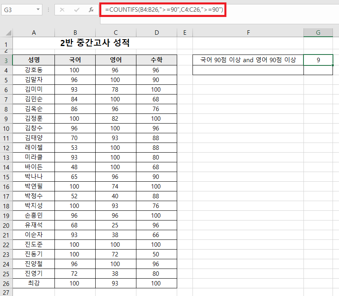
Task: Select column E header
Action: 185,33
